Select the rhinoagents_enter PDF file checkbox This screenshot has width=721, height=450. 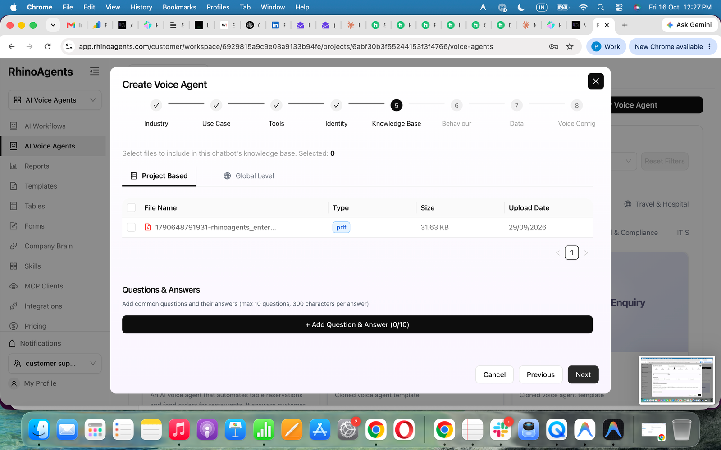(131, 227)
